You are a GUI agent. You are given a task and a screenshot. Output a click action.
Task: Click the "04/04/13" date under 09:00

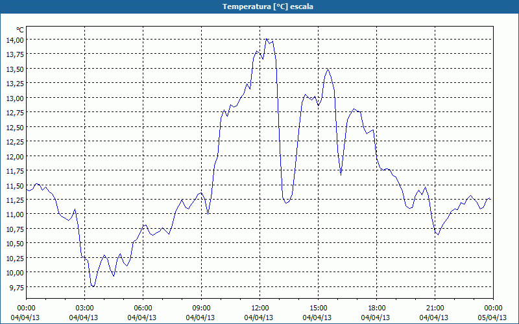tap(200, 318)
